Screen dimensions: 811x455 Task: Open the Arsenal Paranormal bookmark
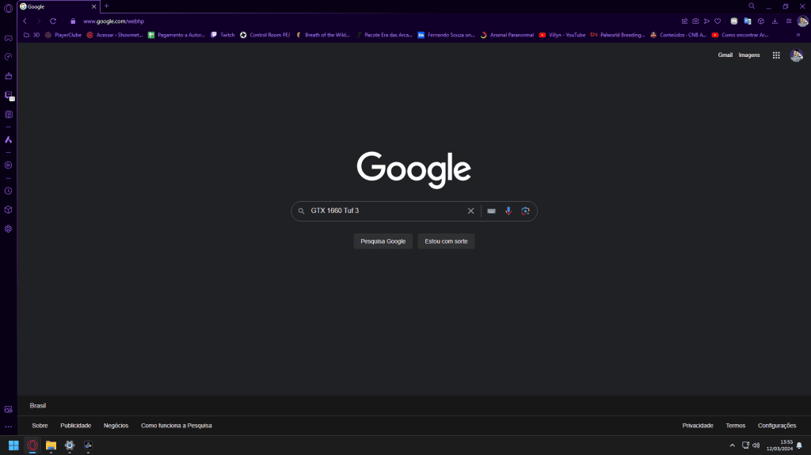507,35
